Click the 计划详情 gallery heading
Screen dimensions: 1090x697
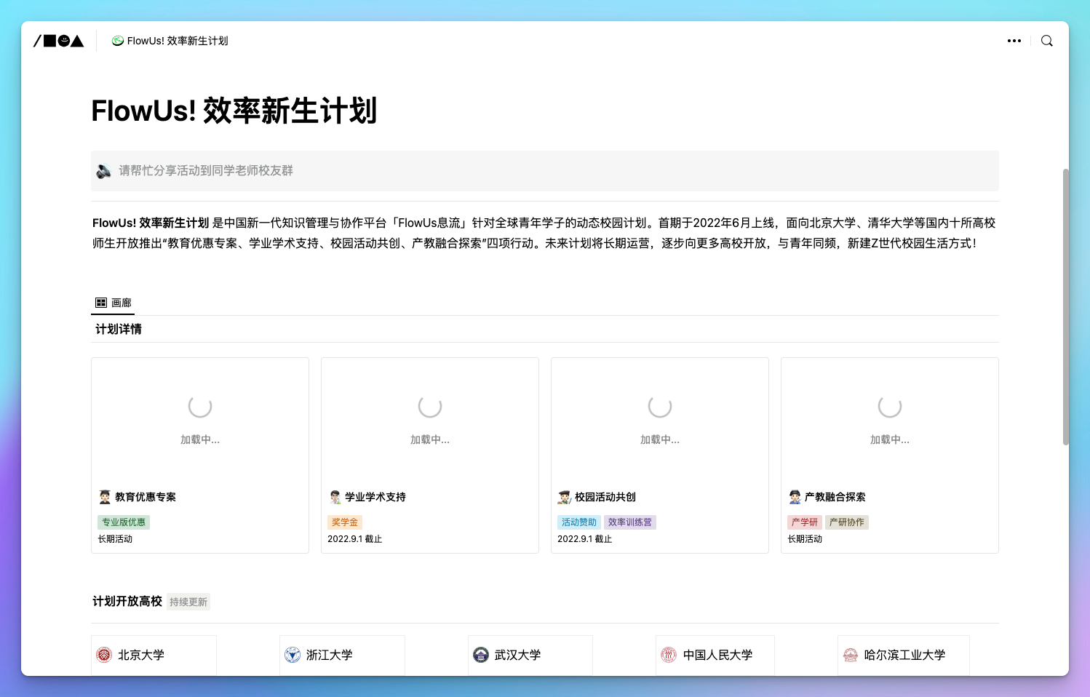[119, 330]
